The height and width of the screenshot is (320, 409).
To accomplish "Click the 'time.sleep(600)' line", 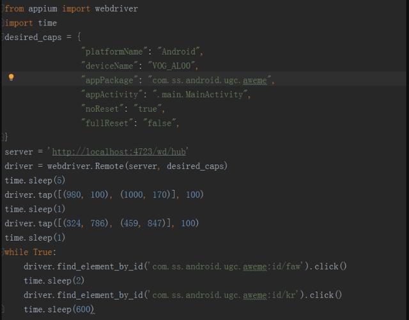I will tap(59, 309).
